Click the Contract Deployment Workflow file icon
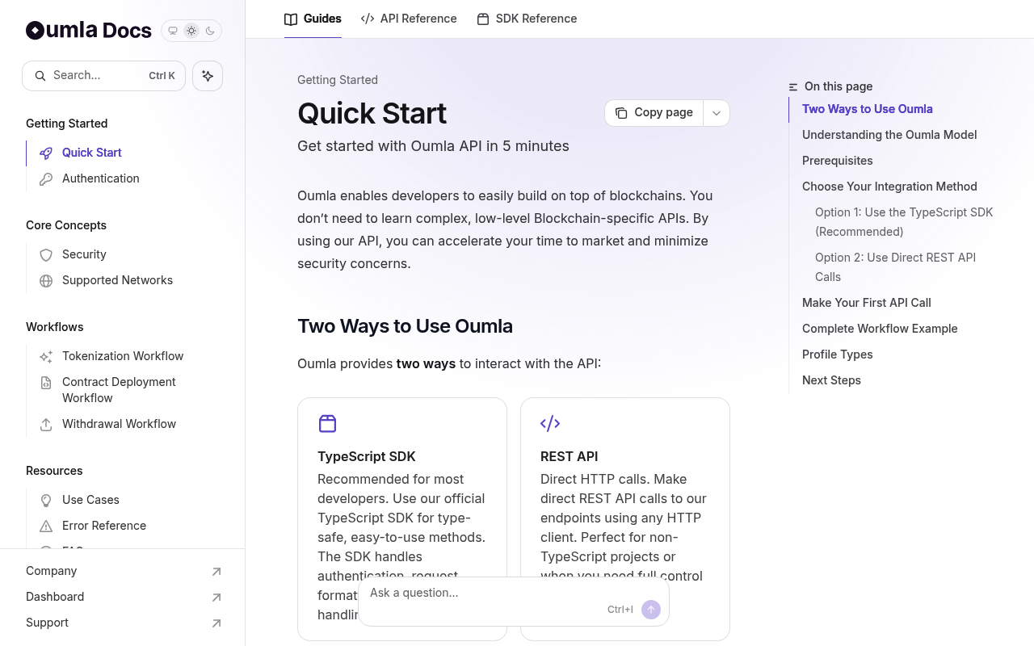 pos(46,382)
